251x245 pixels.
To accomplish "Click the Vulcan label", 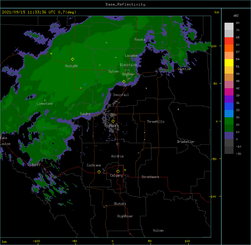I will [x=158, y=230].
